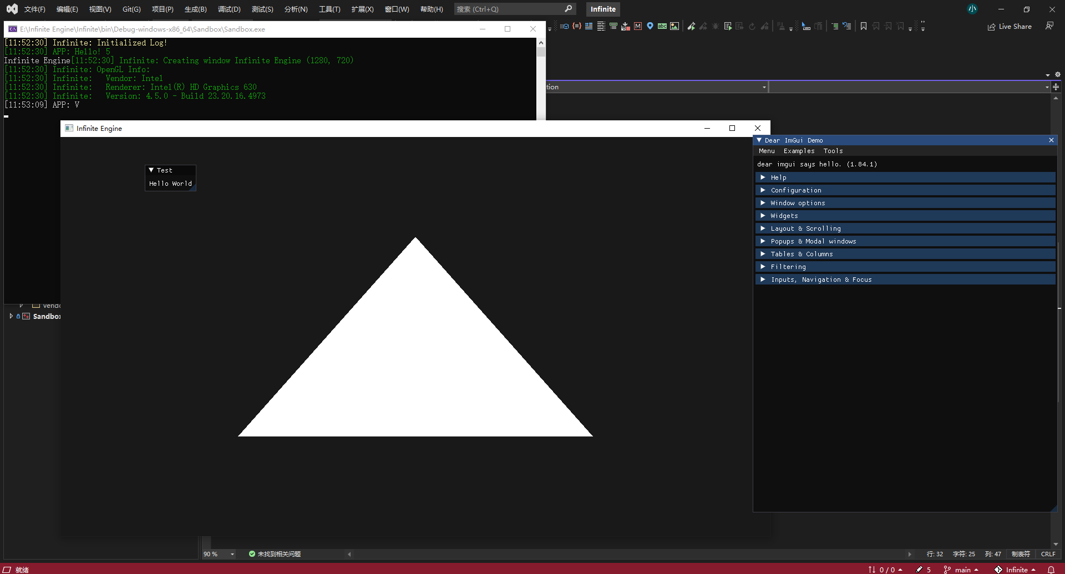Open the notifications bell icon
The height and width of the screenshot is (574, 1065).
[1051, 570]
